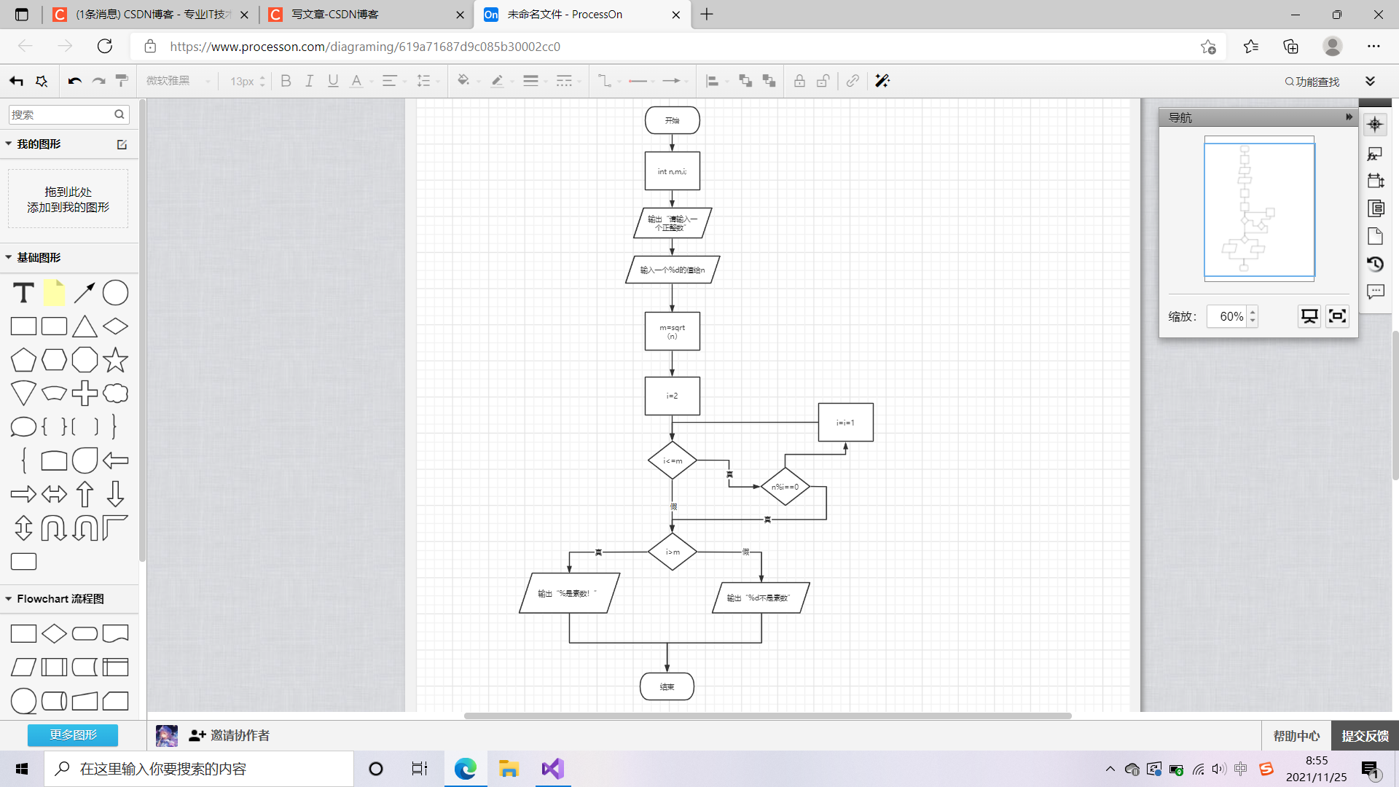
Task: Pick the star shape from basic shapes
Action: click(x=115, y=360)
